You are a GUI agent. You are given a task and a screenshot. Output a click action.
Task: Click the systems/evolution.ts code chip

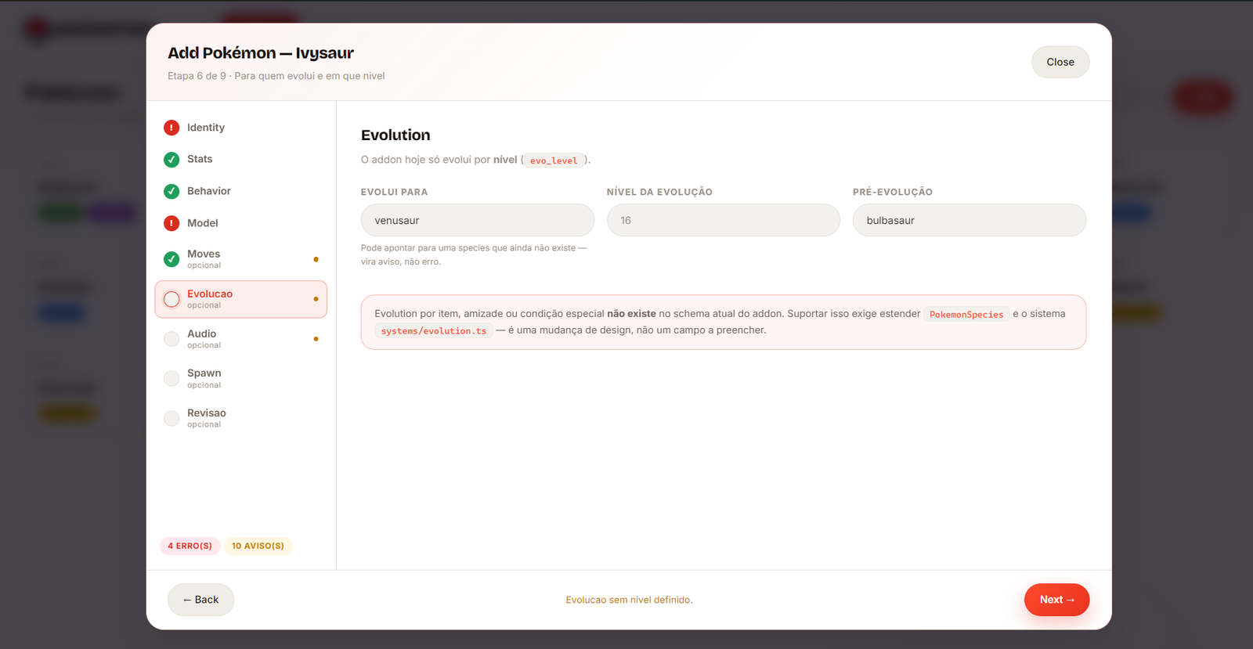434,330
